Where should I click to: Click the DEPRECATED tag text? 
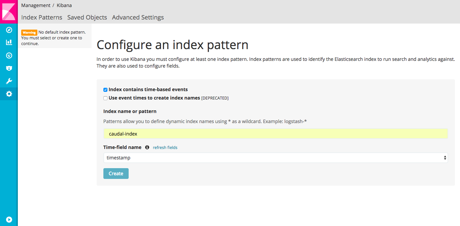pos(215,98)
